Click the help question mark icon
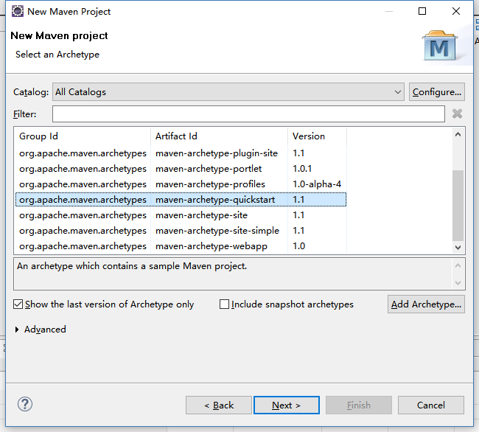The height and width of the screenshot is (432, 479). point(25,405)
